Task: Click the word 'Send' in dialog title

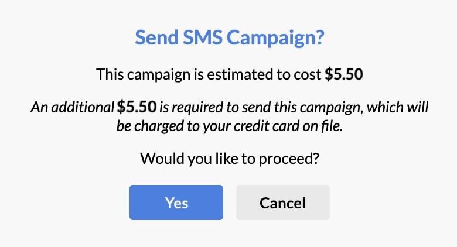Action: [157, 37]
